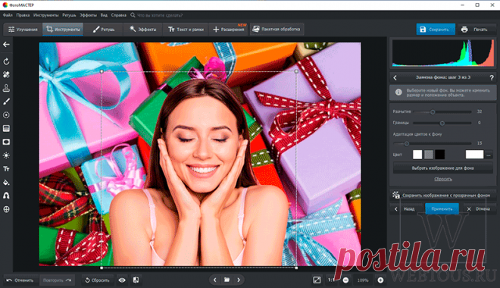Select the brightness sun icon tool

(6, 155)
